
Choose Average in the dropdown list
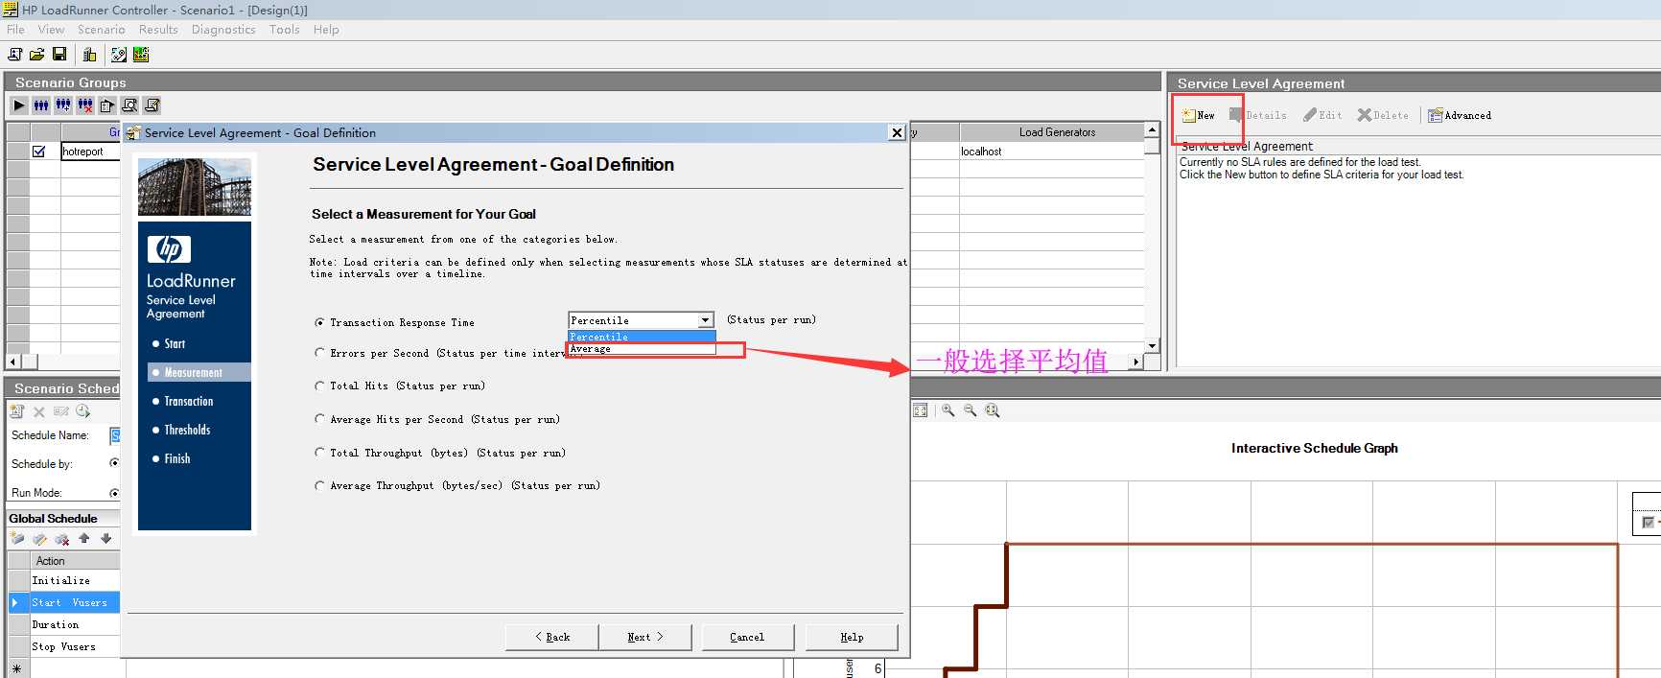tap(642, 349)
